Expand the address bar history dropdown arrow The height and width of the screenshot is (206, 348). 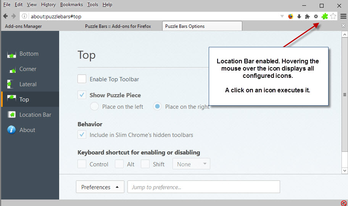point(282,16)
